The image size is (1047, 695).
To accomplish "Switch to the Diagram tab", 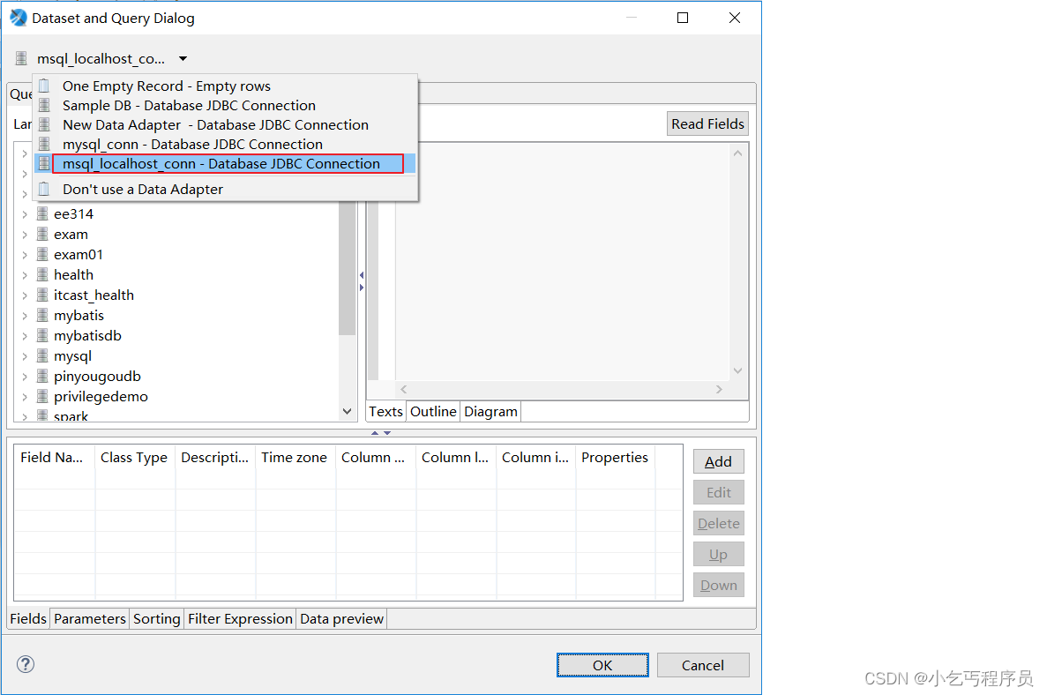I will pyautogui.click(x=490, y=412).
